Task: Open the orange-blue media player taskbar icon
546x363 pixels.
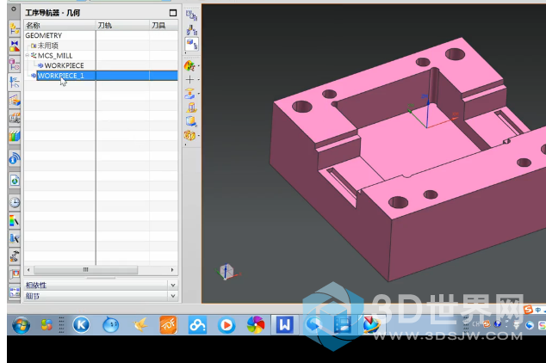Action: [x=226, y=325]
